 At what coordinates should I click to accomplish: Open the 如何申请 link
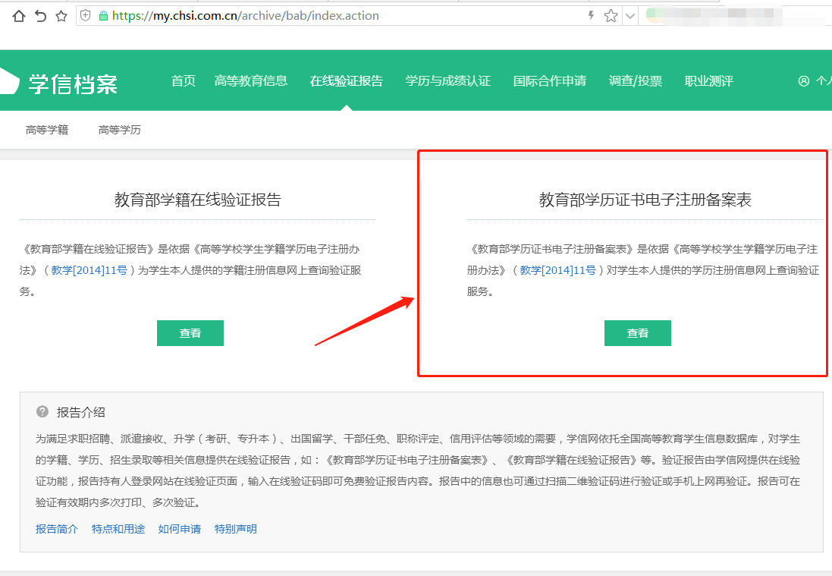pos(180,529)
